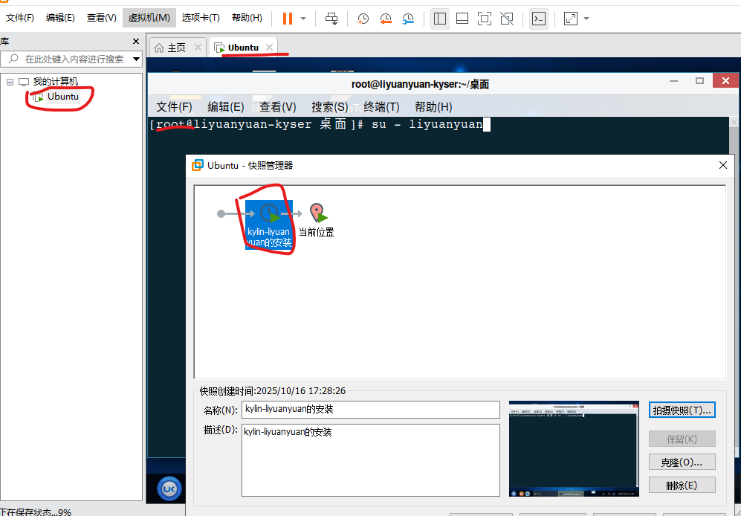Select 我的计算机 in the library tree
The height and width of the screenshot is (516, 741).
click(x=55, y=82)
